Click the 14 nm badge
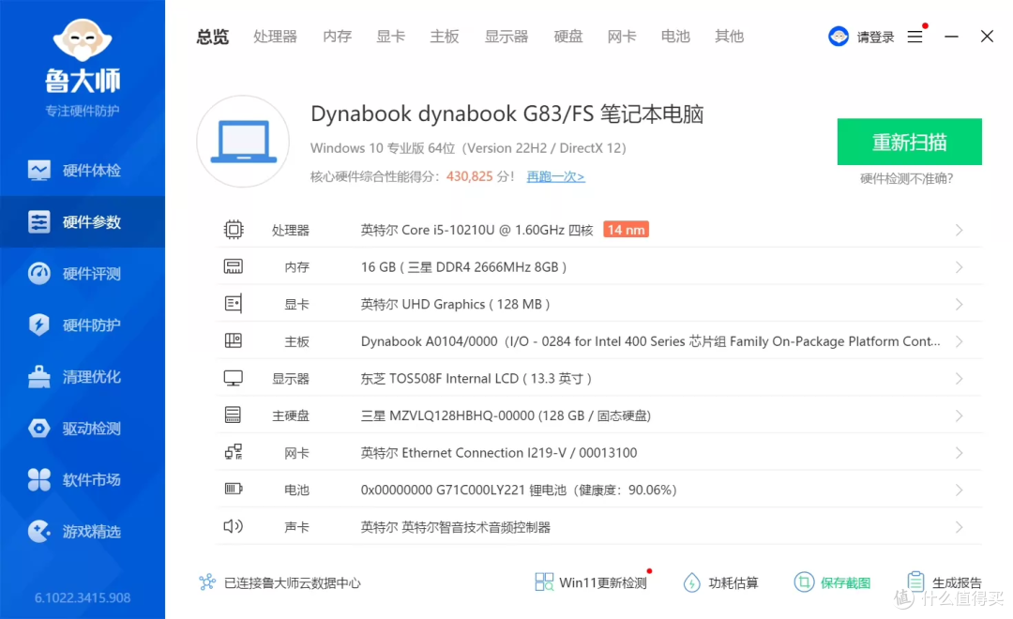 tap(626, 230)
